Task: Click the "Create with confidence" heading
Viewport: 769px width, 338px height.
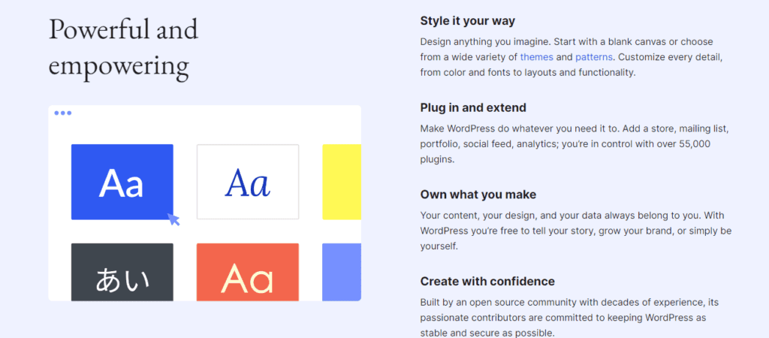Action: click(487, 282)
